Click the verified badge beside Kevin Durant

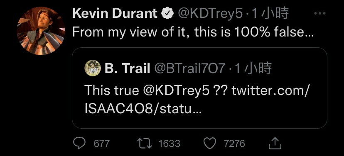167,14
